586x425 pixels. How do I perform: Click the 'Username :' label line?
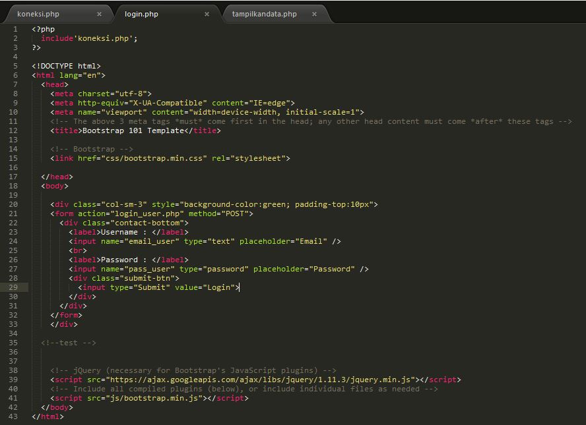pyautogui.click(x=129, y=232)
